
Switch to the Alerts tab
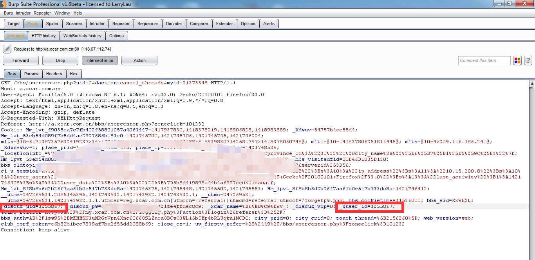coord(269,24)
